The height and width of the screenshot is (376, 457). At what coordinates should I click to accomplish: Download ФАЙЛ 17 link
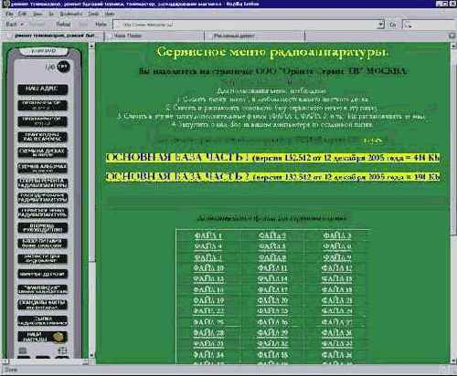[272, 289]
